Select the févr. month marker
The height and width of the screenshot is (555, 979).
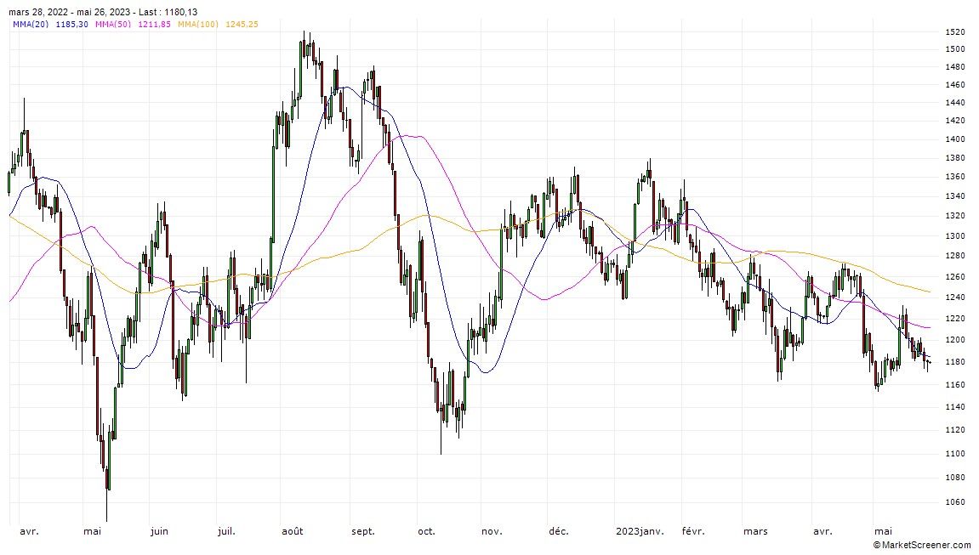[693, 532]
